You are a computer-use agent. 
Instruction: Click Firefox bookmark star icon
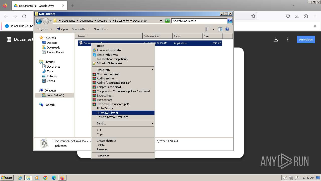coord(253,16)
